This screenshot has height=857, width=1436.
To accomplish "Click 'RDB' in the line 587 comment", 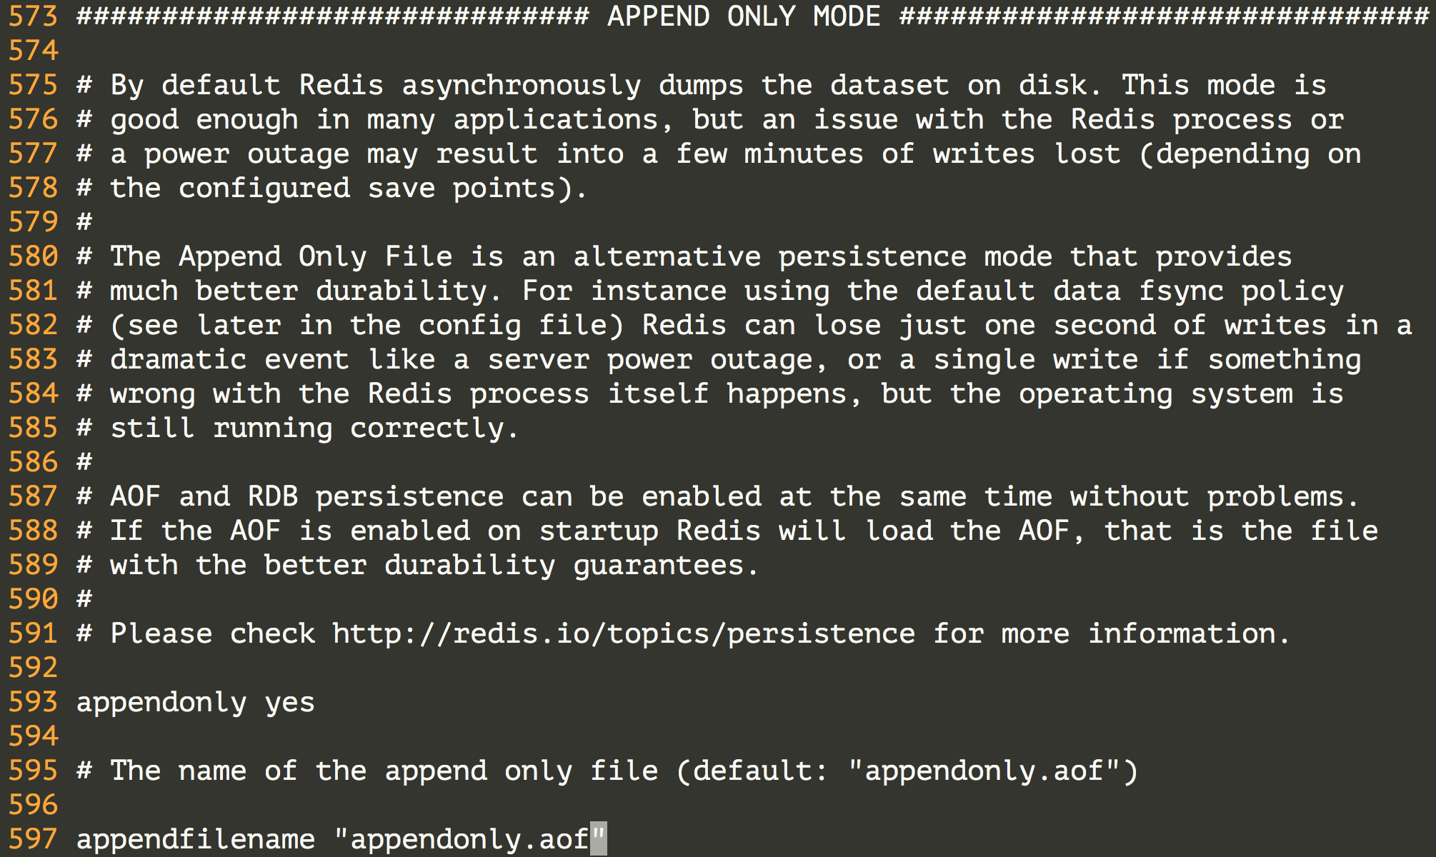I will [x=273, y=496].
